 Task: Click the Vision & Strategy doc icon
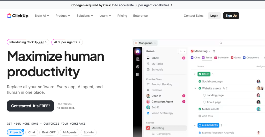[x=148, y=113]
